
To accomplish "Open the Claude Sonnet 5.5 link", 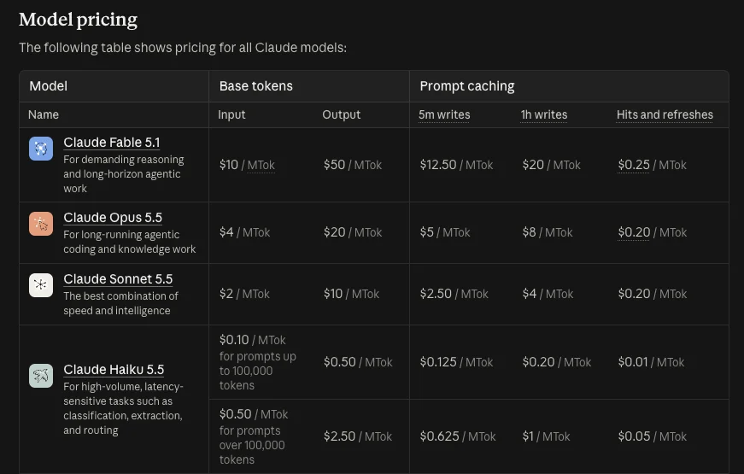I will tap(118, 279).
